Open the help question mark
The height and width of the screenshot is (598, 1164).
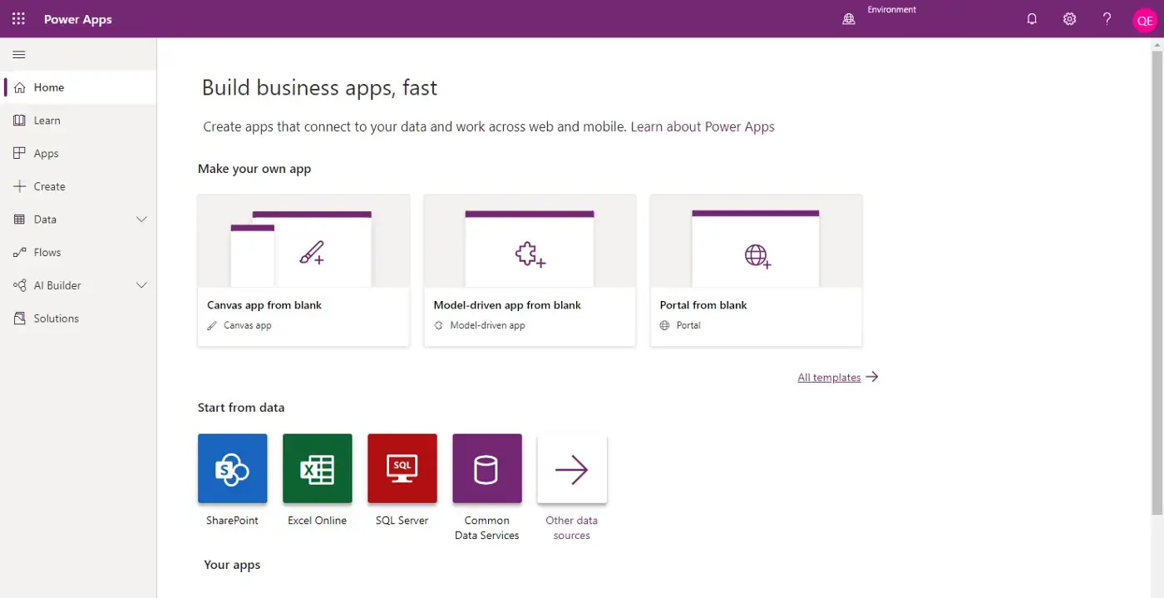click(1107, 19)
